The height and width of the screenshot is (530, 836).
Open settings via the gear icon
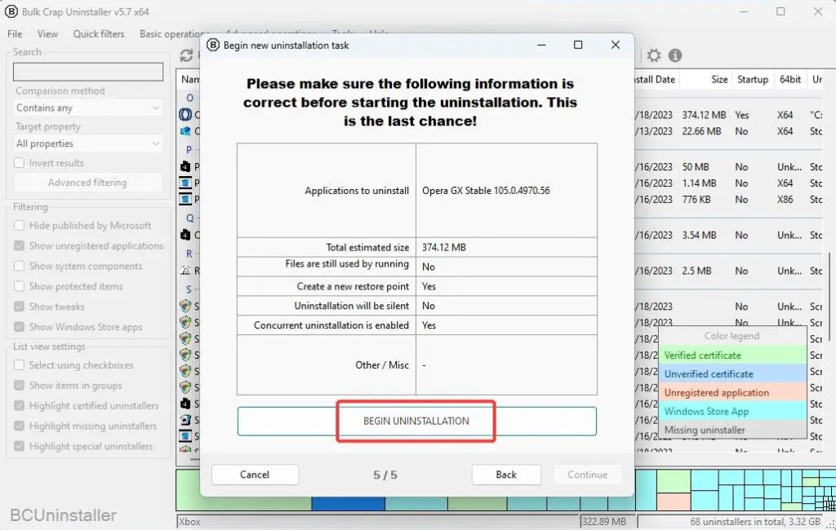tap(654, 55)
